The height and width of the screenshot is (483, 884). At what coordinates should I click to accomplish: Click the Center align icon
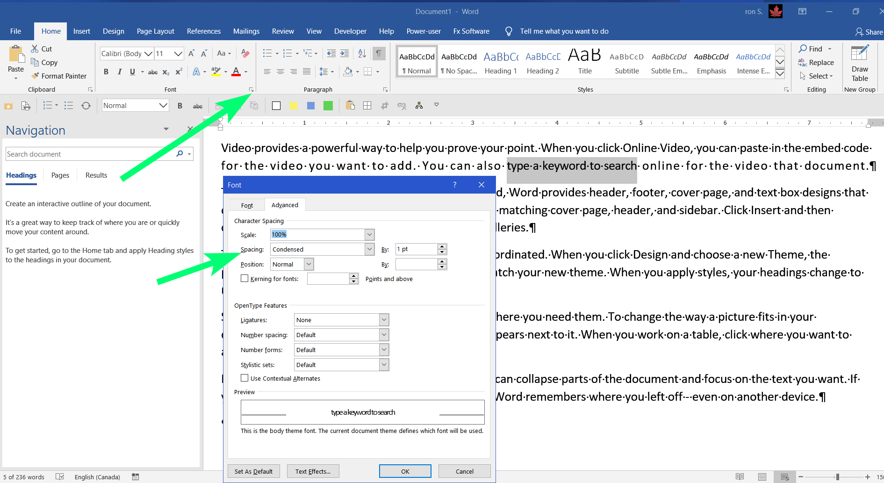tap(280, 72)
